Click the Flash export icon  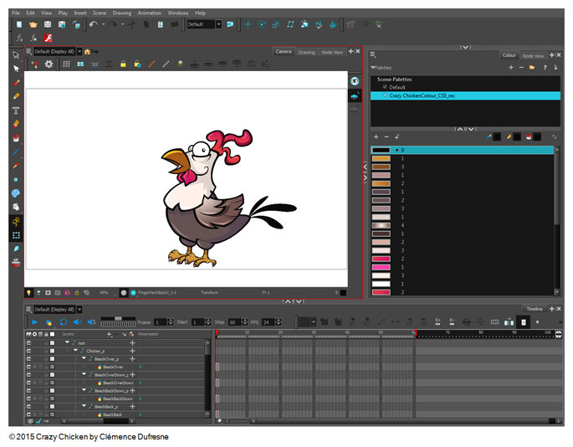tap(48, 38)
